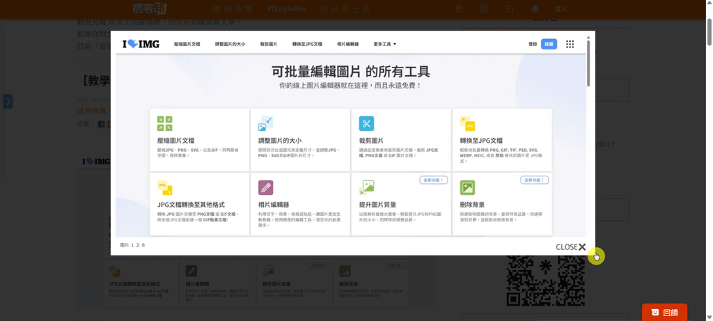
Task: Expand the 更多工具 dropdown
Action: (384, 44)
